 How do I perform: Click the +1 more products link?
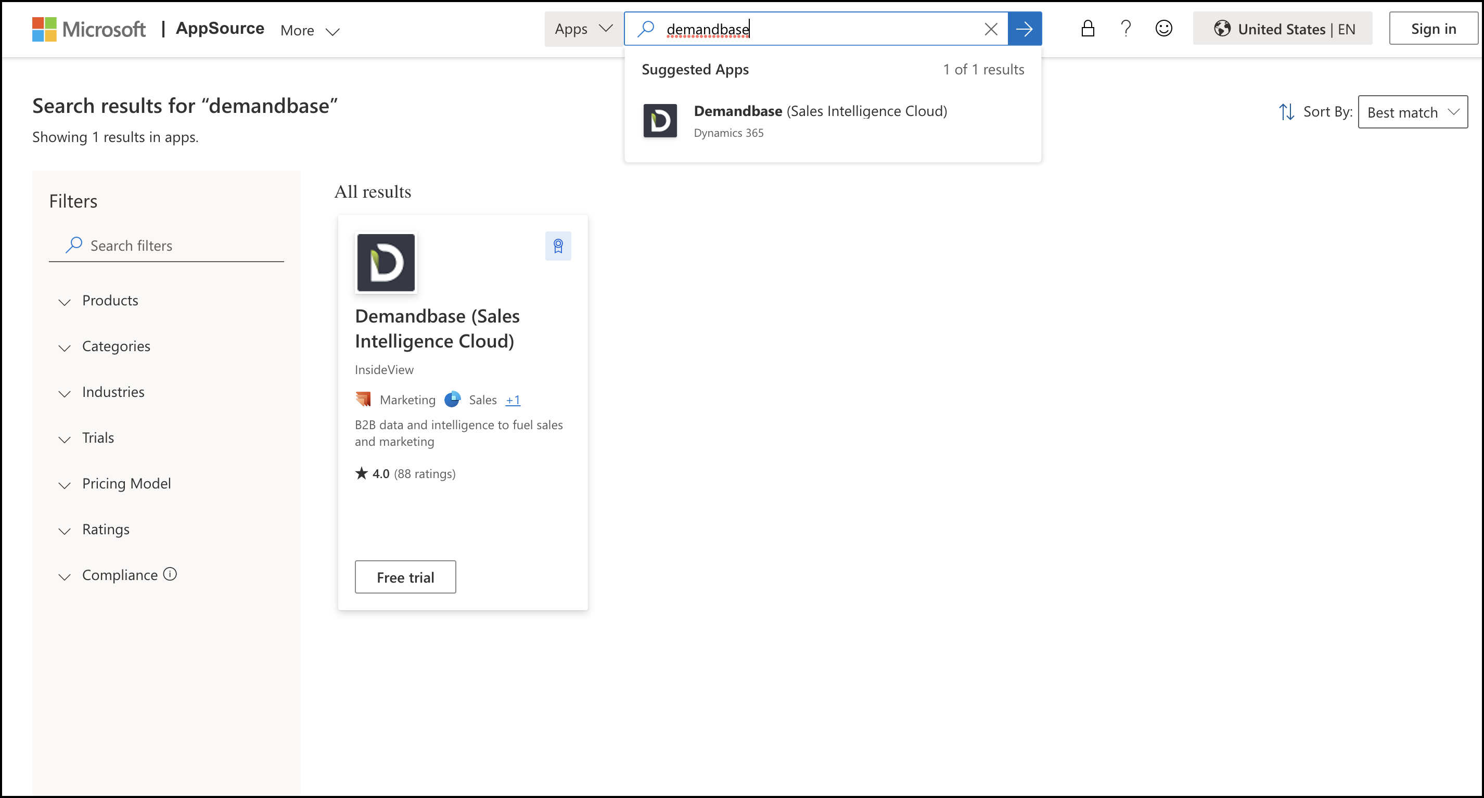click(513, 400)
